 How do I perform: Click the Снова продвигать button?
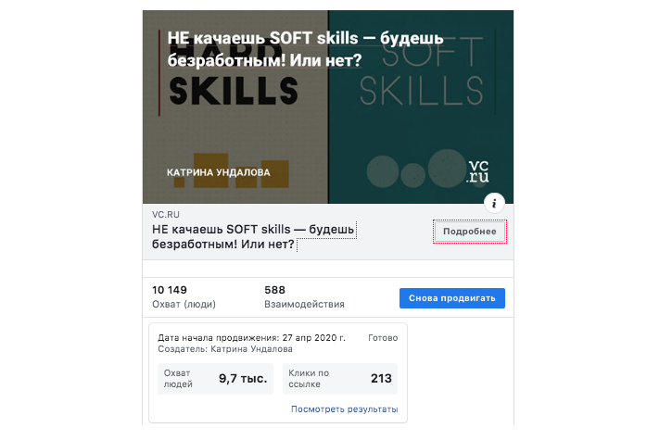coord(451,298)
